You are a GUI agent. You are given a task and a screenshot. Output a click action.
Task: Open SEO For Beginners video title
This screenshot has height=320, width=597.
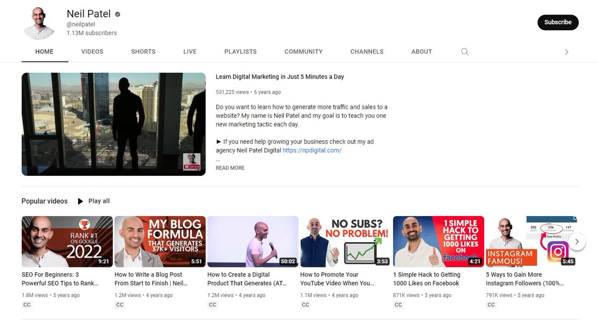60,279
